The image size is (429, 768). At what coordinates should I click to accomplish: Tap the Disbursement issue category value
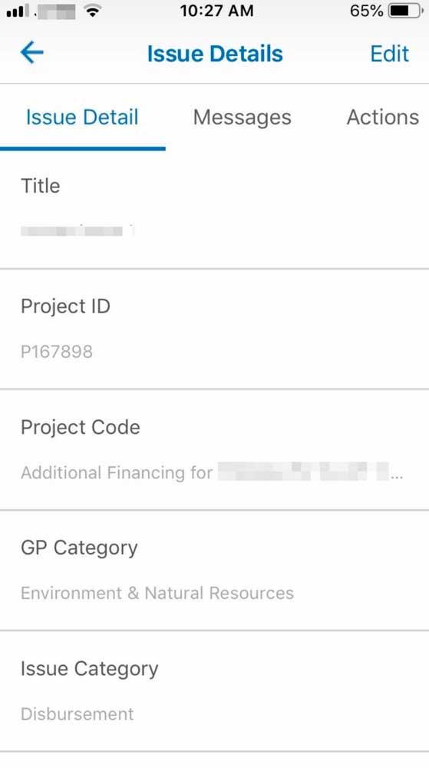tap(78, 714)
